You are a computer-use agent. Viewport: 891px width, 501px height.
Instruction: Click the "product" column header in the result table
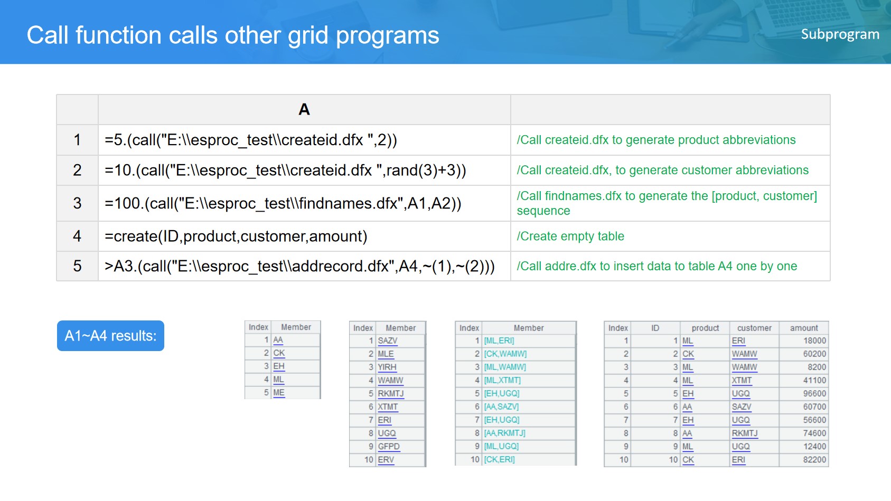pos(705,328)
